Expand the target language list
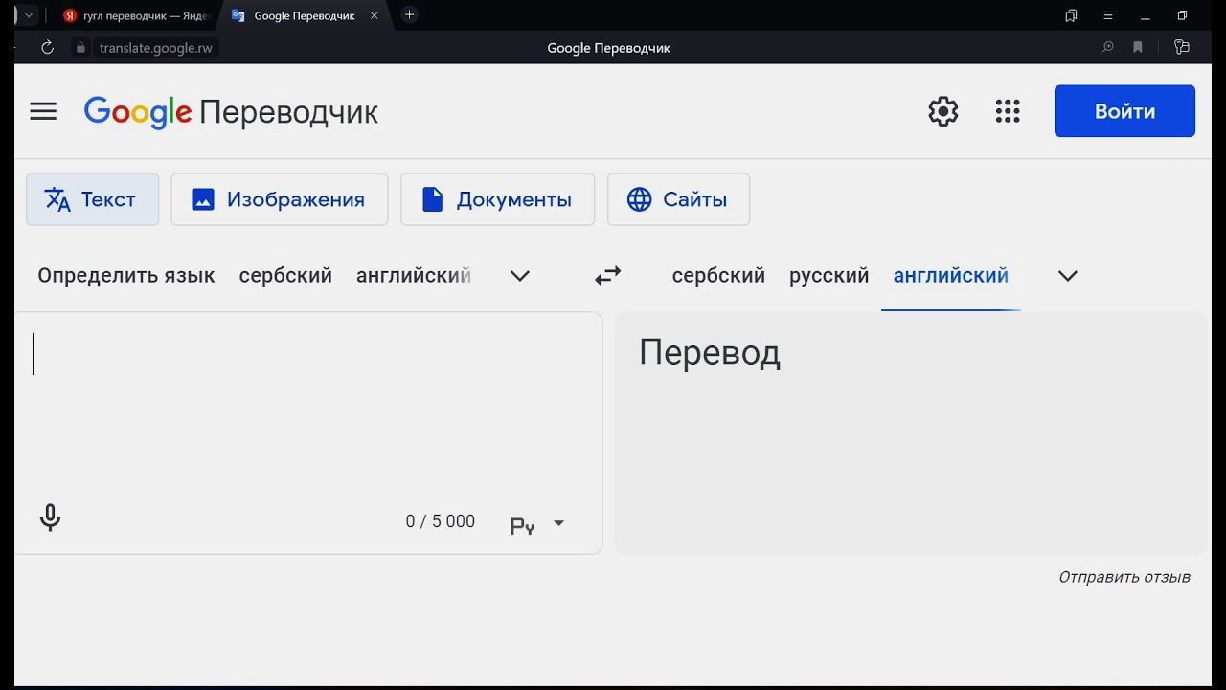This screenshot has height=690, width=1226. [1068, 276]
